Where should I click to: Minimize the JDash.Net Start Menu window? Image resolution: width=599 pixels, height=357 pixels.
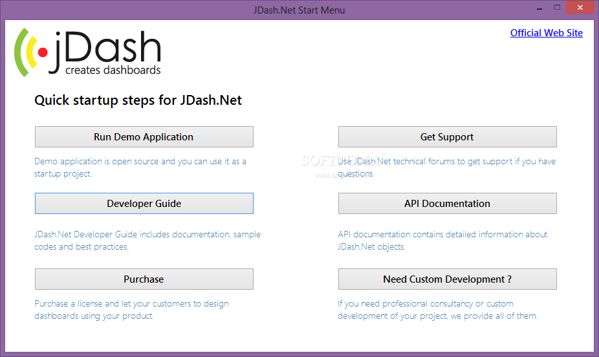pos(539,8)
